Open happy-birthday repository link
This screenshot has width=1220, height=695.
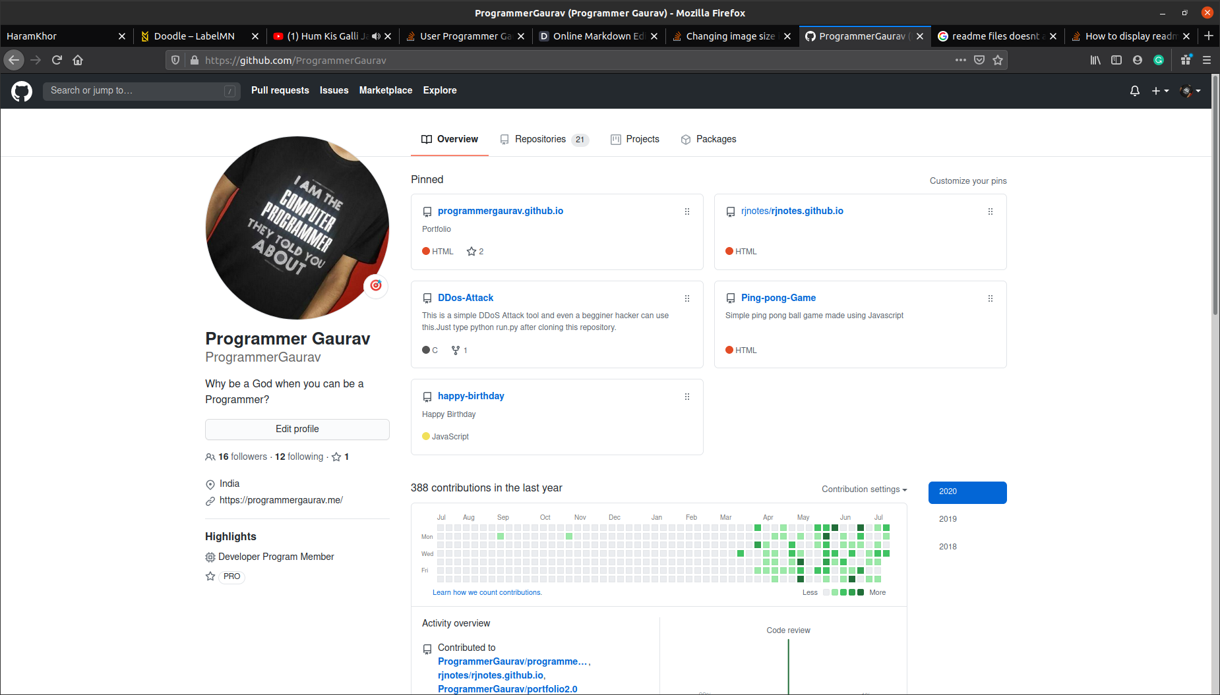coord(471,396)
